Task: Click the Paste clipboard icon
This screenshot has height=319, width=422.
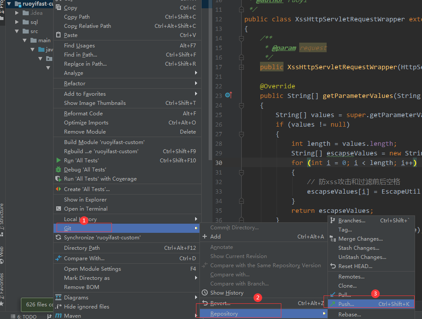Action: point(58,35)
